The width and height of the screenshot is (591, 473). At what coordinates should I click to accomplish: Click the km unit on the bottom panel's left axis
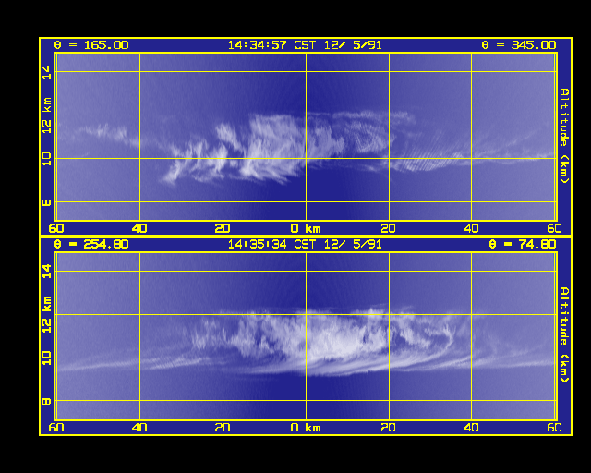[46, 304]
